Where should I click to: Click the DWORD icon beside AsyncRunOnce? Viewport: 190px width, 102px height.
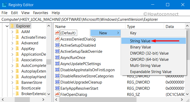[57, 57]
